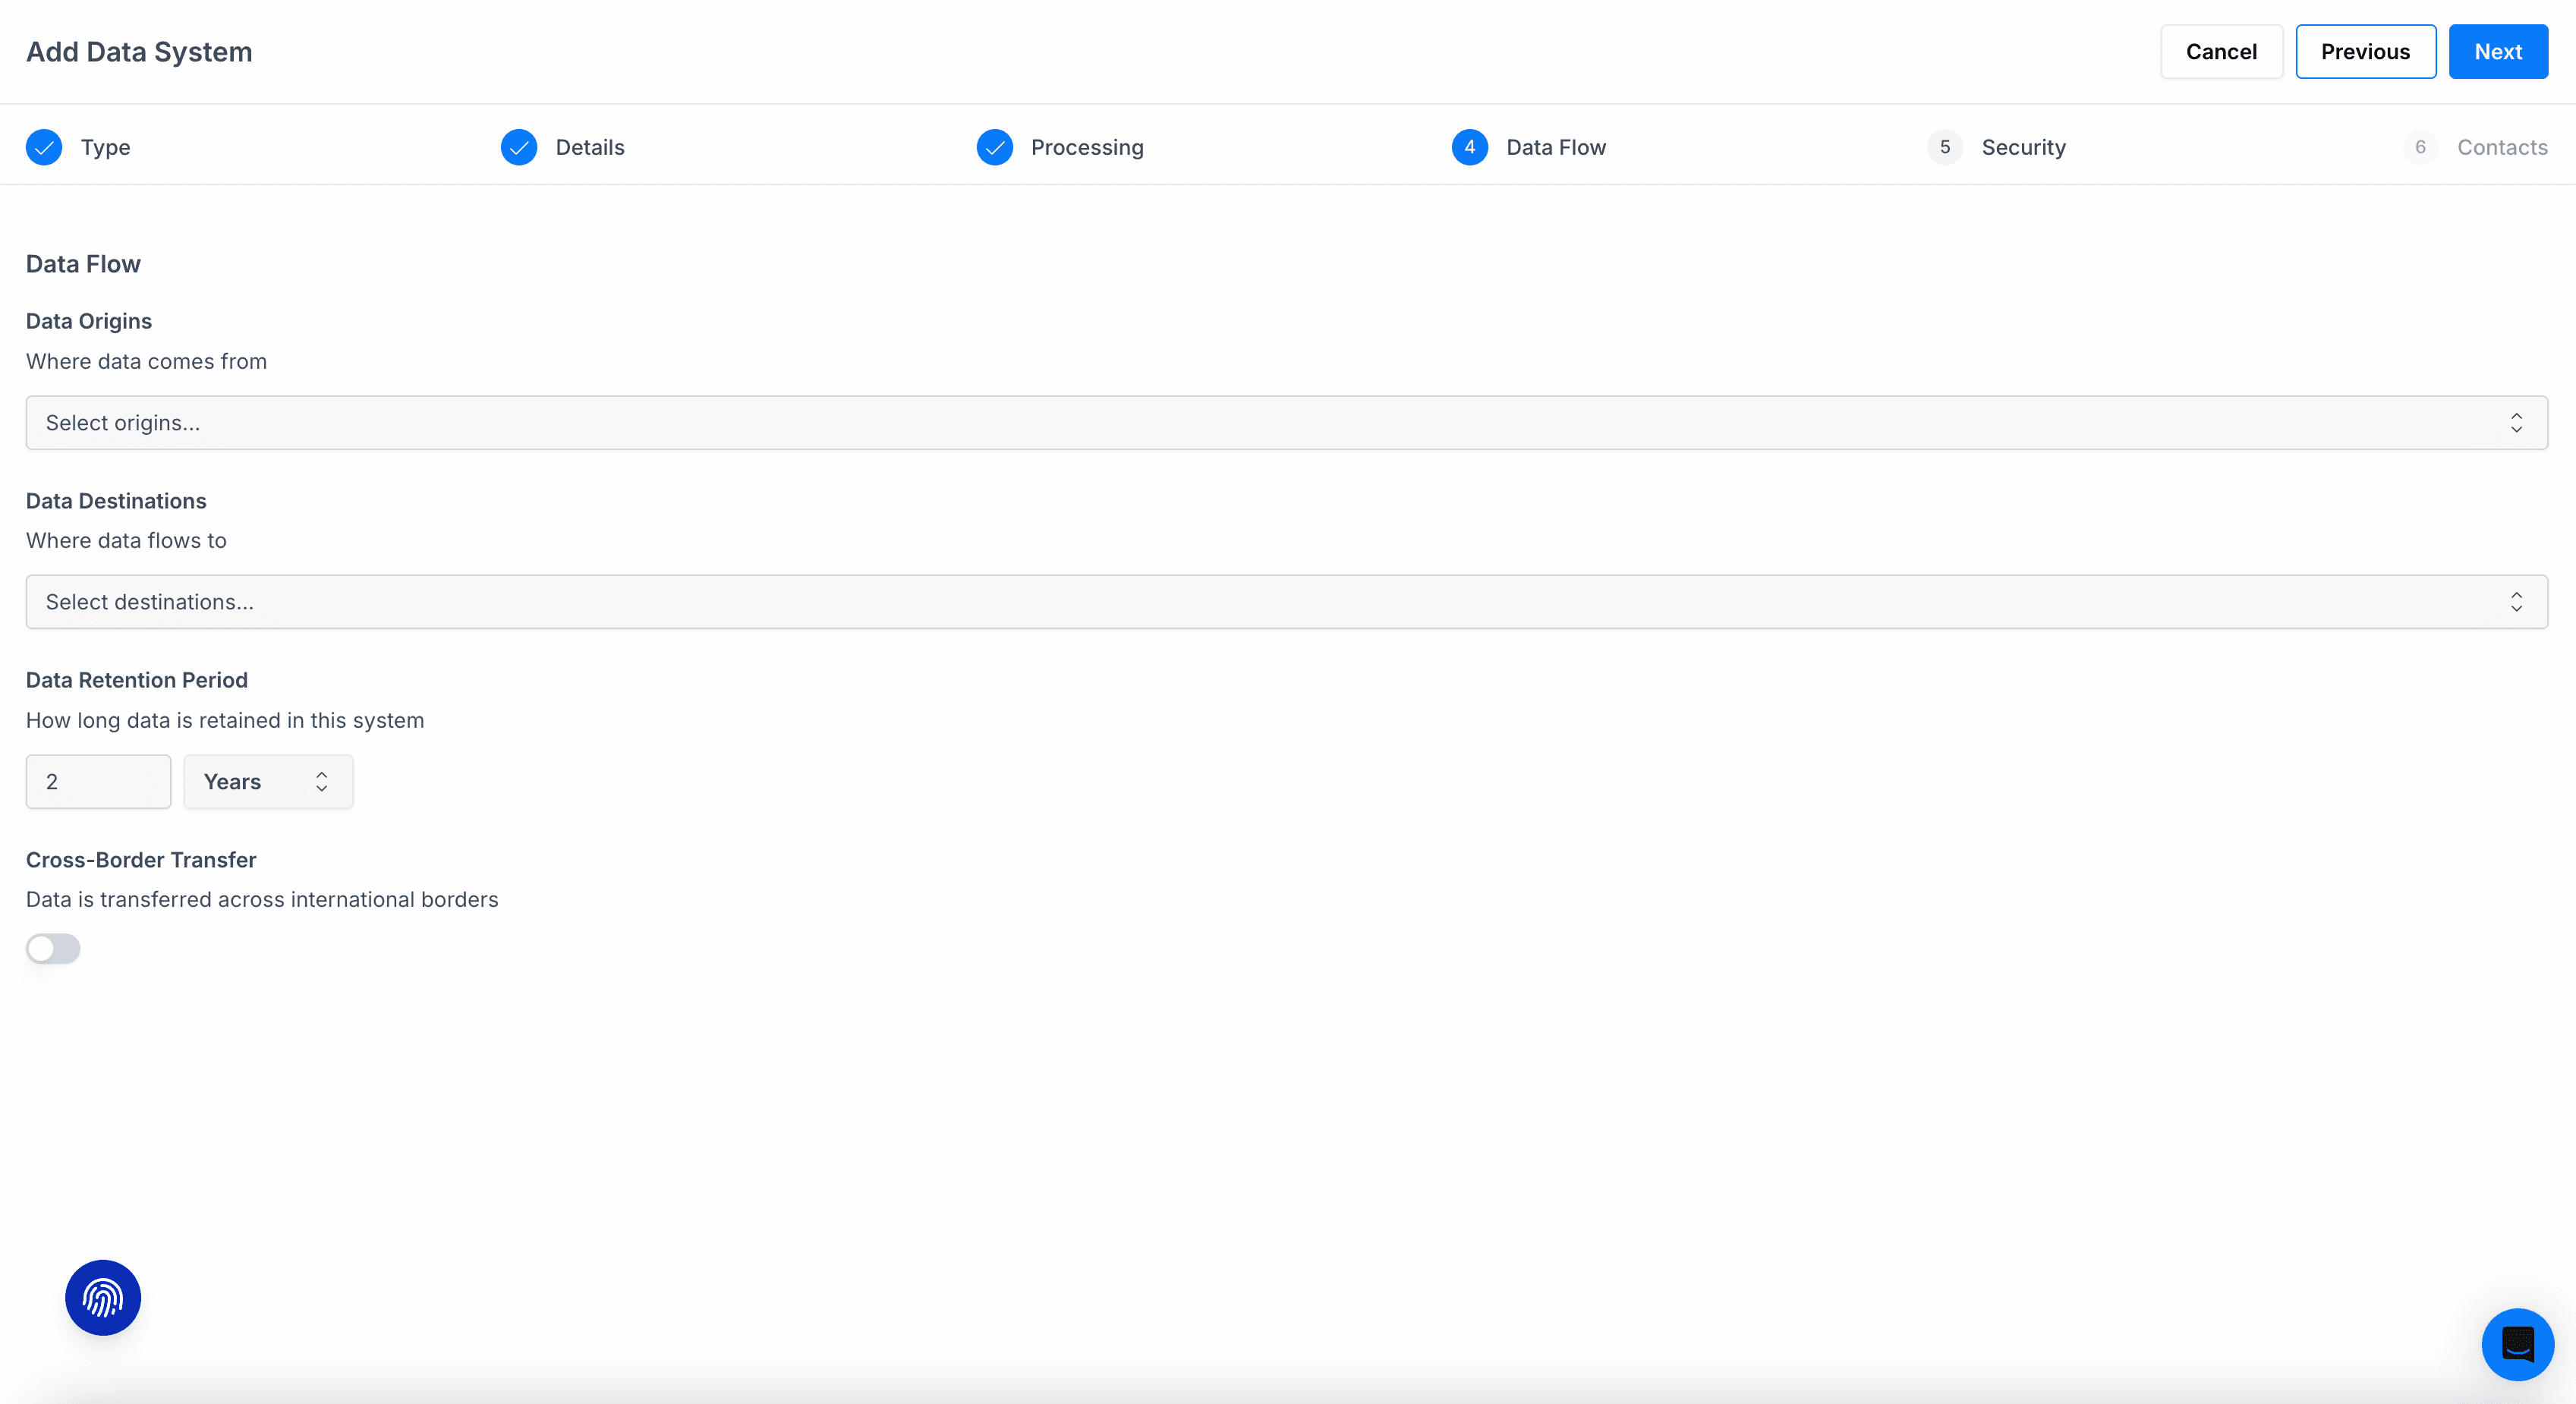Click the step 4 circle icon
This screenshot has height=1404, width=2576.
pos(1469,147)
